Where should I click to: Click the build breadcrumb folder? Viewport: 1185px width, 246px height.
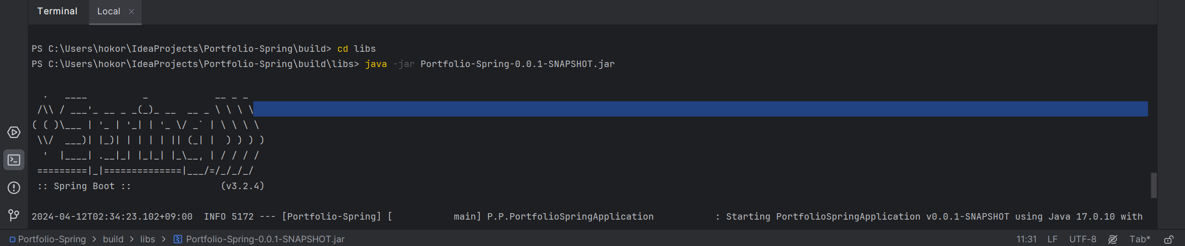click(113, 239)
